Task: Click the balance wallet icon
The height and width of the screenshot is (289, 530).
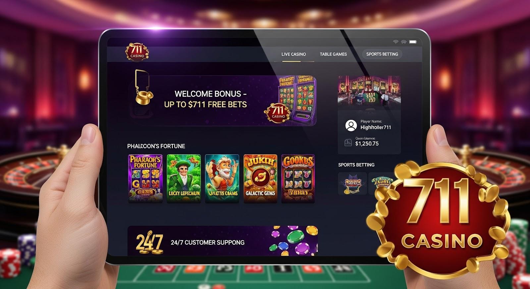Action: tap(348, 143)
